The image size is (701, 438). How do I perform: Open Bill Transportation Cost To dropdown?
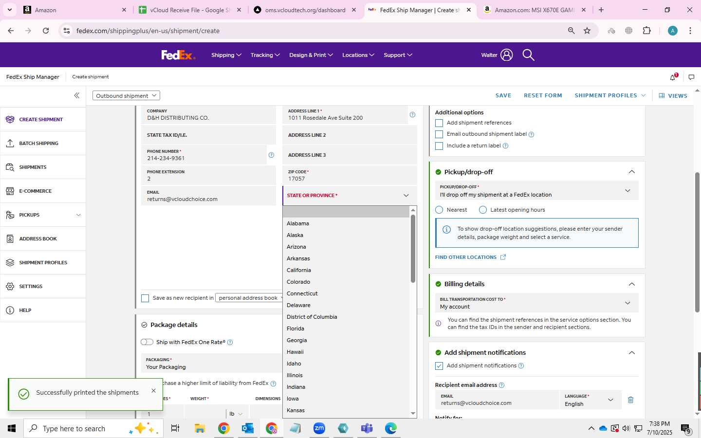pyautogui.click(x=536, y=303)
